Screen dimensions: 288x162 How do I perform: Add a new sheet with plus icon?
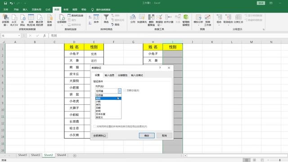[x=75, y=156]
